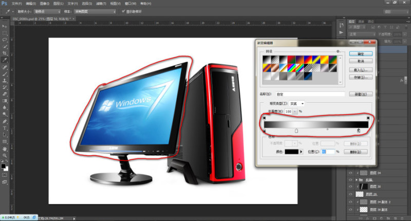The width and height of the screenshot is (411, 221).
Task: Hide the 图层 34 layer via eye icon
Action: [350, 173]
